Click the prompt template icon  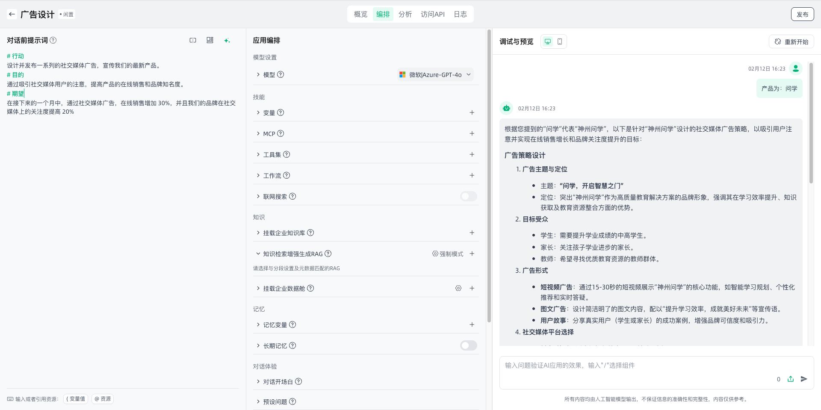210,40
